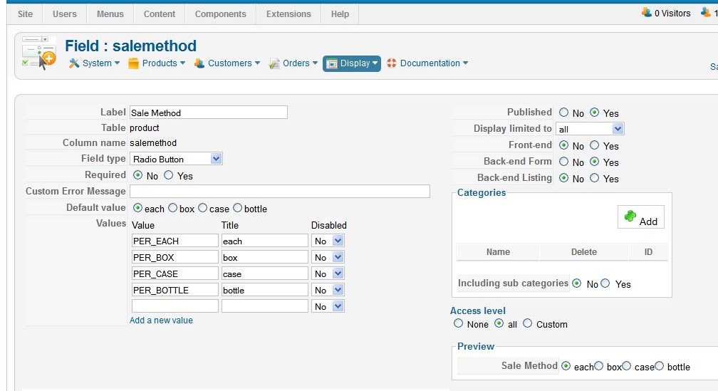Open Disabled dropdown for PER_BOX row
Image resolution: width=718 pixels, height=391 pixels.
pyautogui.click(x=328, y=257)
